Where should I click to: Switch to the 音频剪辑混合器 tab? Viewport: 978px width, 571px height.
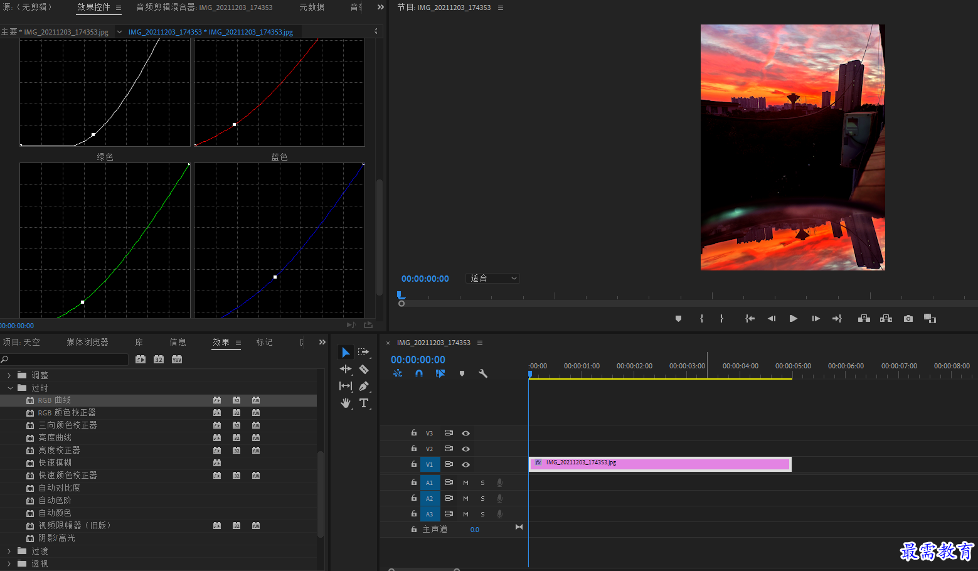[x=204, y=8]
